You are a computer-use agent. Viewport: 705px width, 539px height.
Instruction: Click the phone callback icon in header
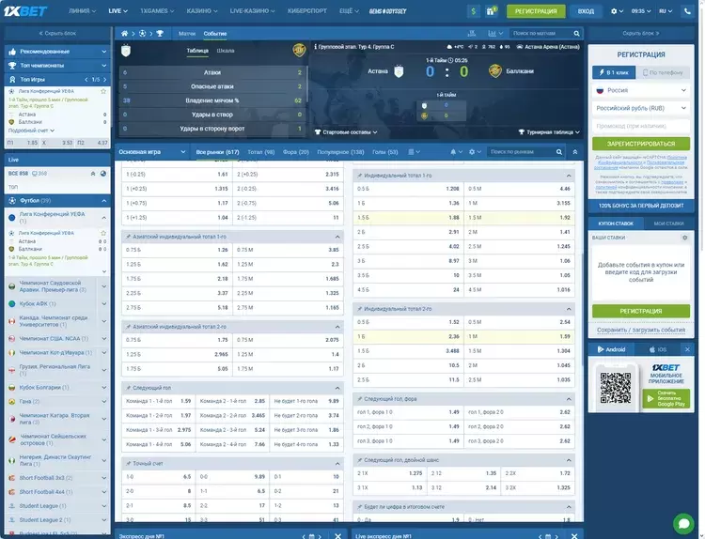click(687, 11)
